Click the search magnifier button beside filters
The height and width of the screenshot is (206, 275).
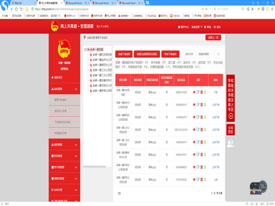coord(218,54)
